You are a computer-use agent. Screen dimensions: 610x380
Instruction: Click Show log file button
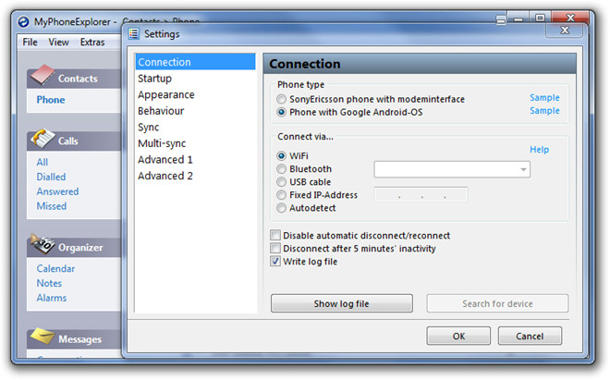coord(342,303)
